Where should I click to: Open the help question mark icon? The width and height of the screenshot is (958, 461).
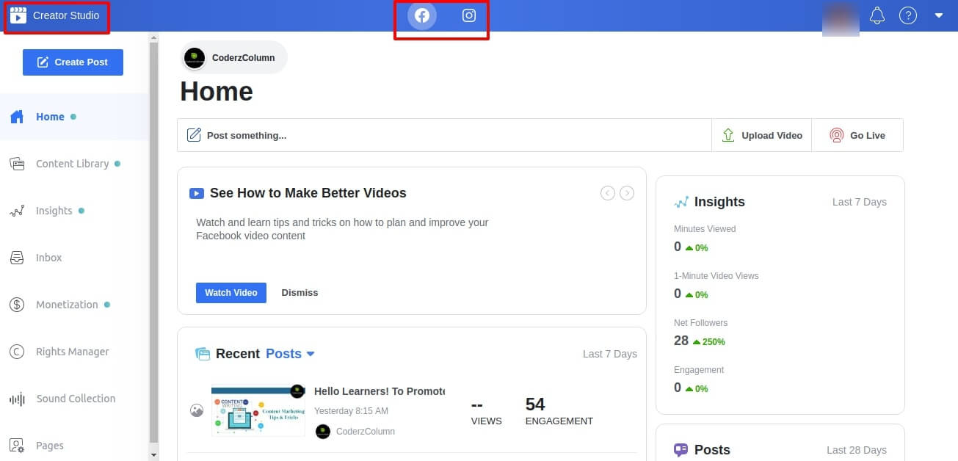pyautogui.click(x=908, y=15)
